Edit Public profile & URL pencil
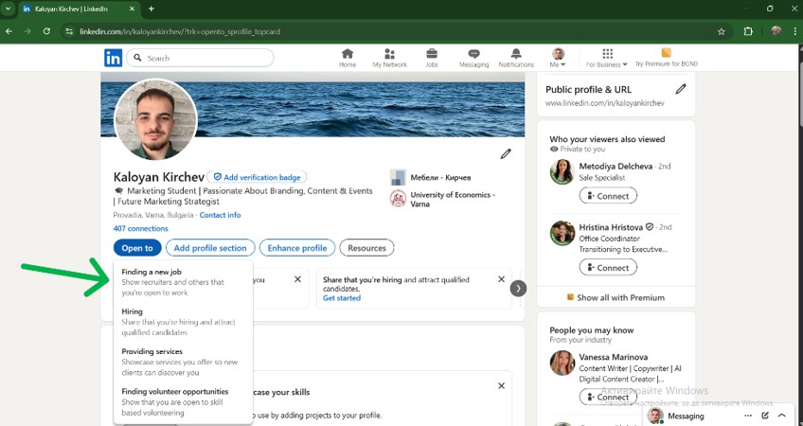 pyautogui.click(x=680, y=89)
